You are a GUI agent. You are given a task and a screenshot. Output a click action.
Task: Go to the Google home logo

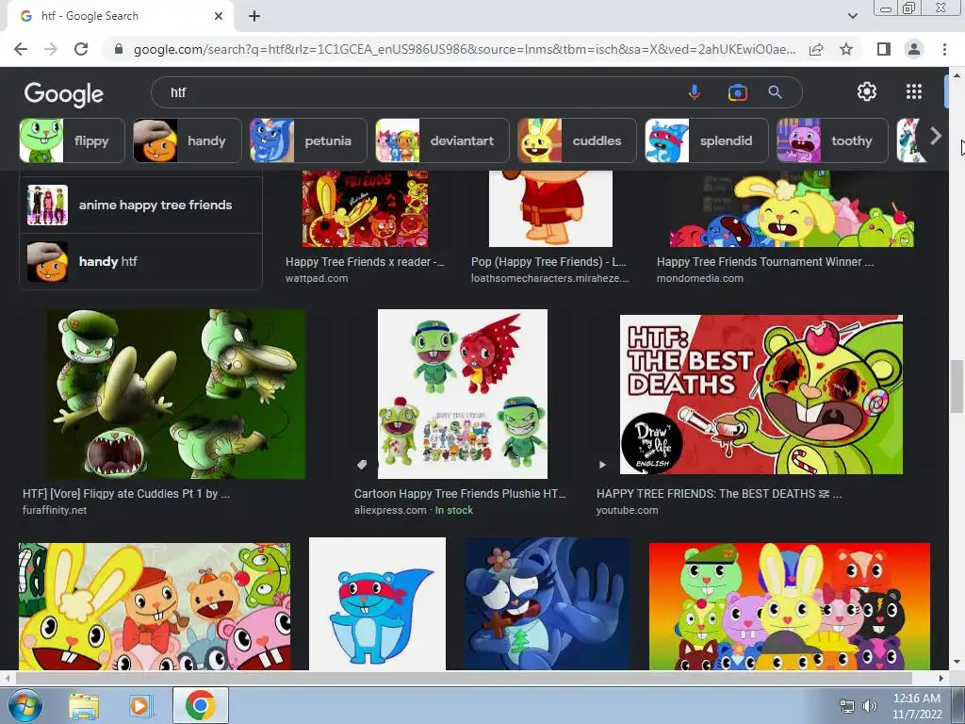63,93
